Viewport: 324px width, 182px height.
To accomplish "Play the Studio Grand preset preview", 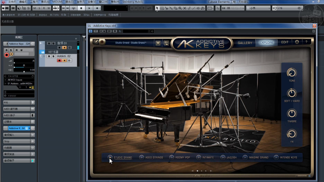I will (110, 157).
